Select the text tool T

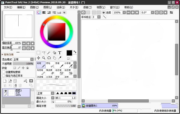[60, 53]
